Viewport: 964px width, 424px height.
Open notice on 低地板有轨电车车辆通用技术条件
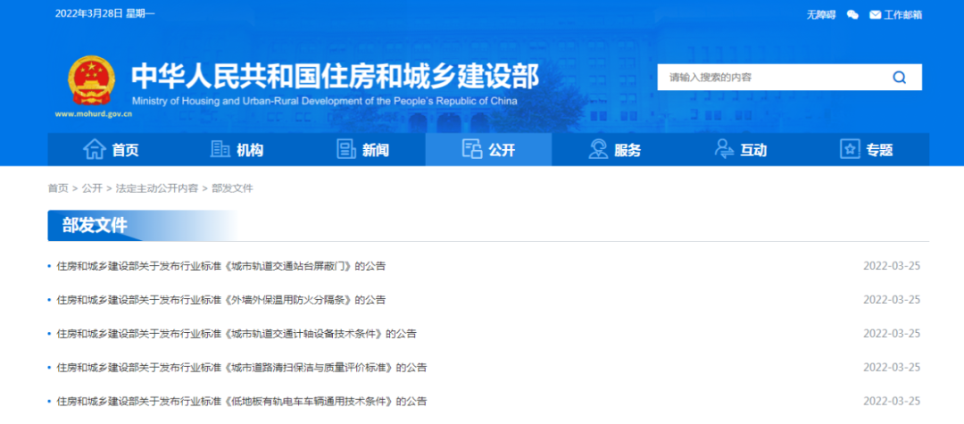click(x=242, y=402)
